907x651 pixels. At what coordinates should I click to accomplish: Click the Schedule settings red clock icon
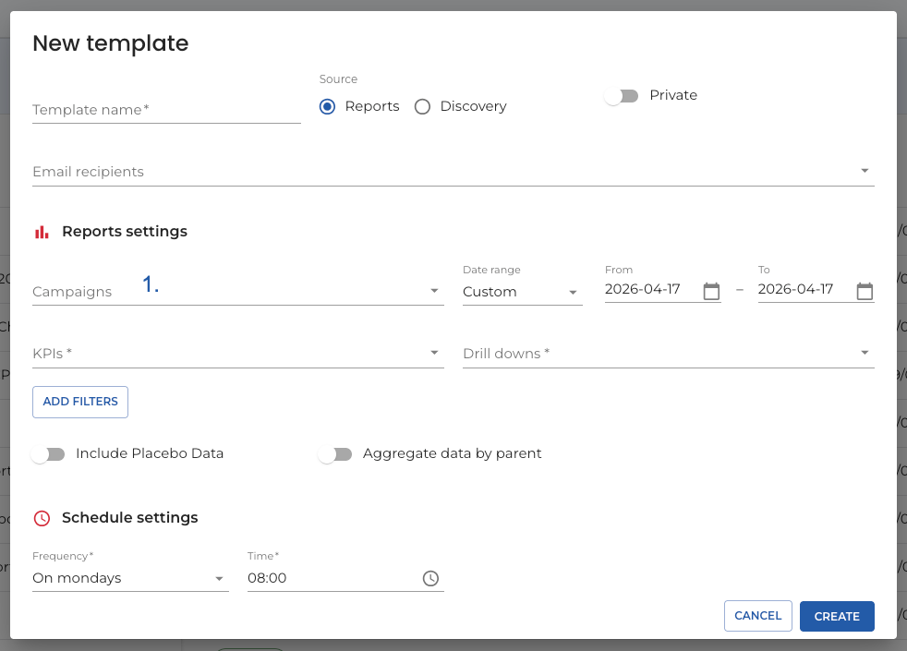42,518
